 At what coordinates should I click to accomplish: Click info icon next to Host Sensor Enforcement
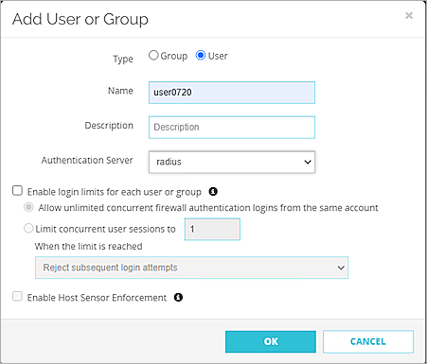(x=178, y=297)
